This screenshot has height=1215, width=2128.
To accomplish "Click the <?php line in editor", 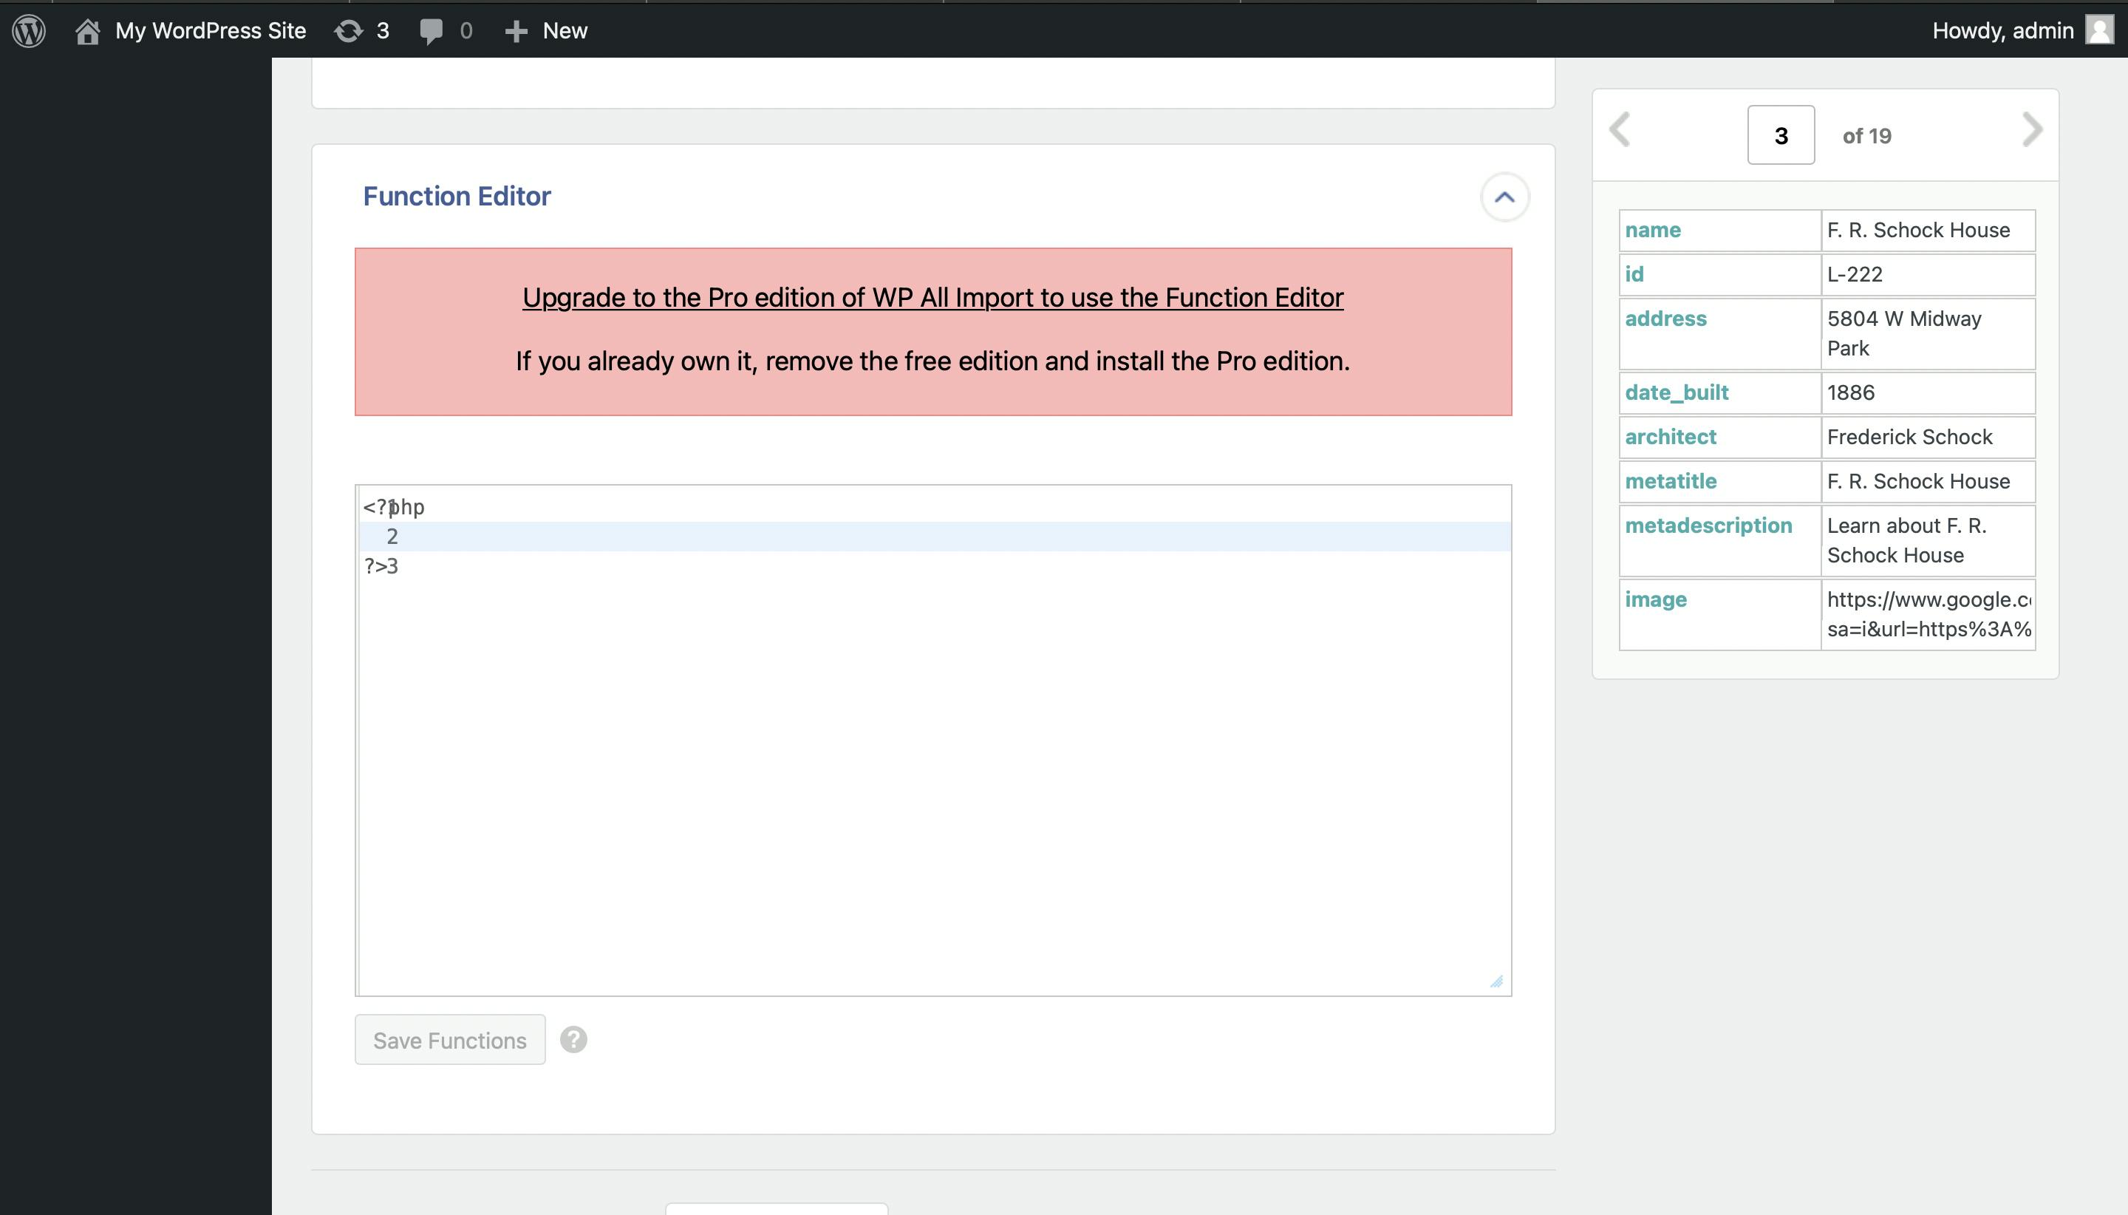I will click(394, 508).
